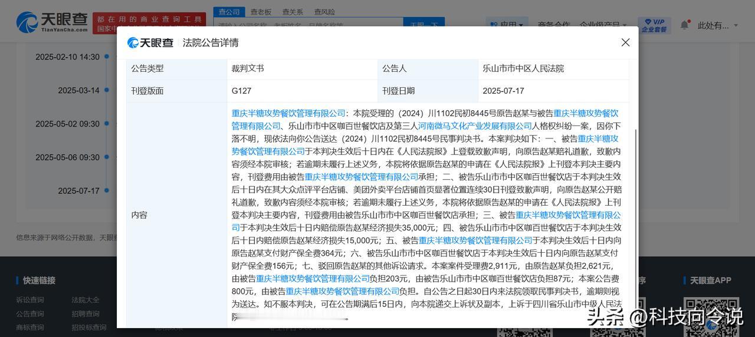755x337 pixels.
Task: Click the 乐山市市中区人民法院 announcer value
Action: click(x=523, y=68)
